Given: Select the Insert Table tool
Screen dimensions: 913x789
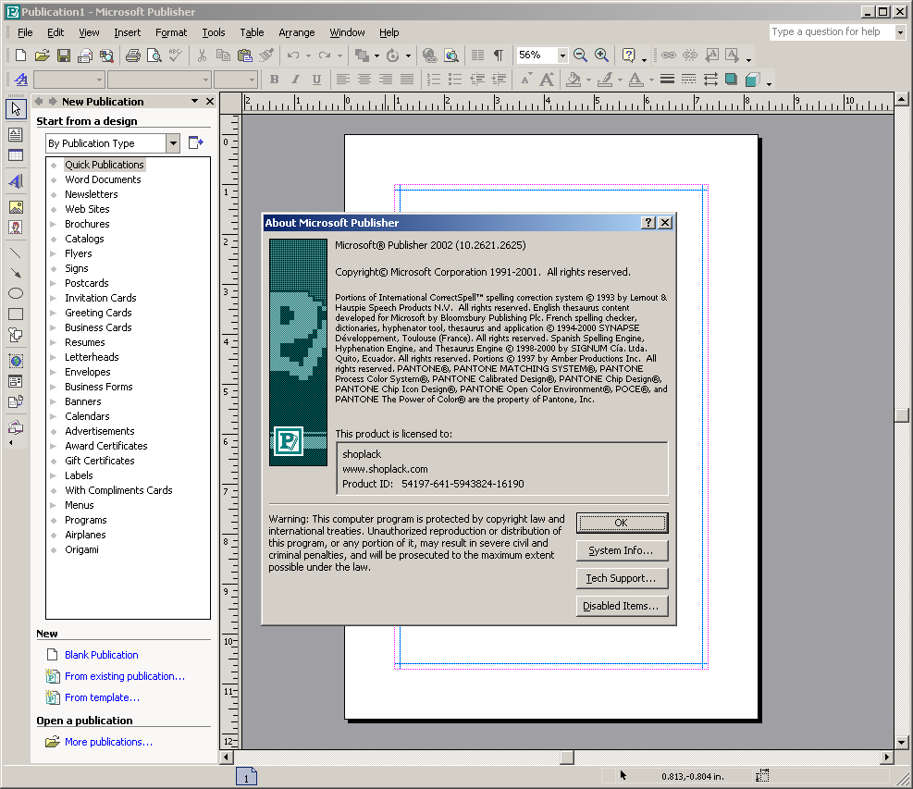Looking at the screenshot, I should (x=16, y=155).
